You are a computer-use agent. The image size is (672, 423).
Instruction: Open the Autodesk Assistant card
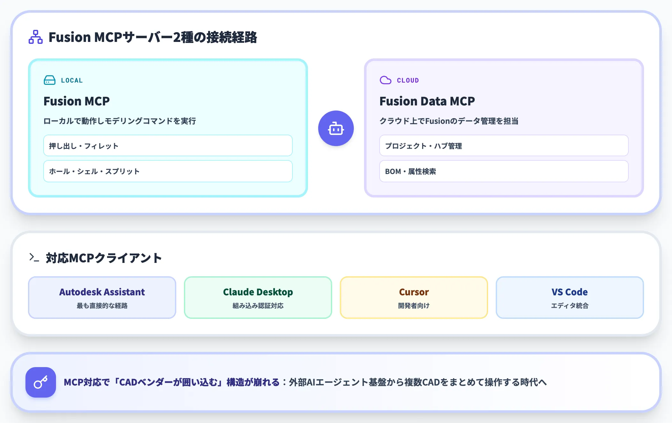pyautogui.click(x=102, y=298)
